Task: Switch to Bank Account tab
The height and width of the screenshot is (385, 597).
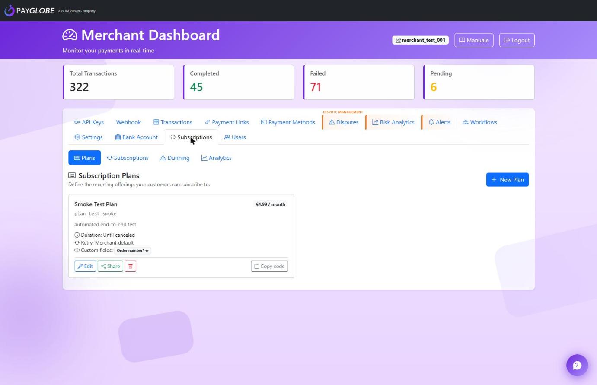Action: coord(136,137)
